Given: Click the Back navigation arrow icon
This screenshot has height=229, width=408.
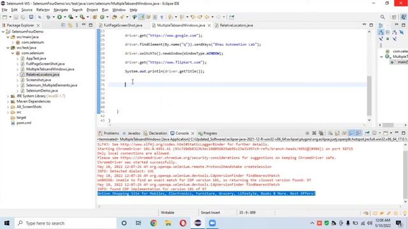Looking at the screenshot, I should tap(207, 17).
